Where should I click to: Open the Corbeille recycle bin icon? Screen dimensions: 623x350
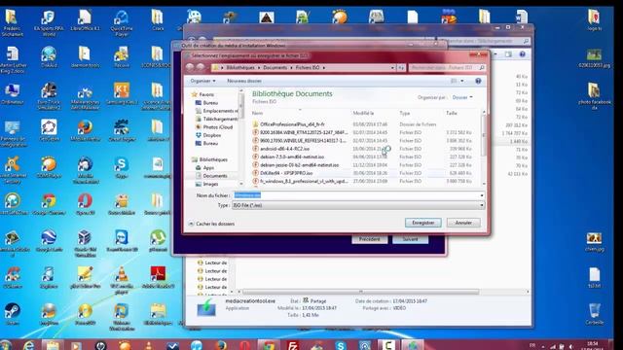coord(595,314)
